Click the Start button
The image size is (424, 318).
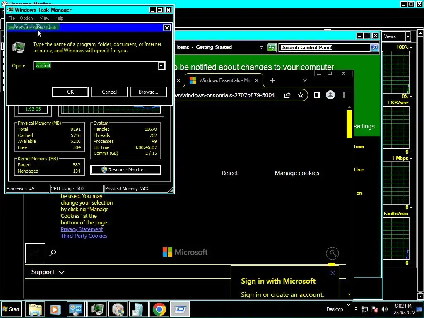point(11,309)
